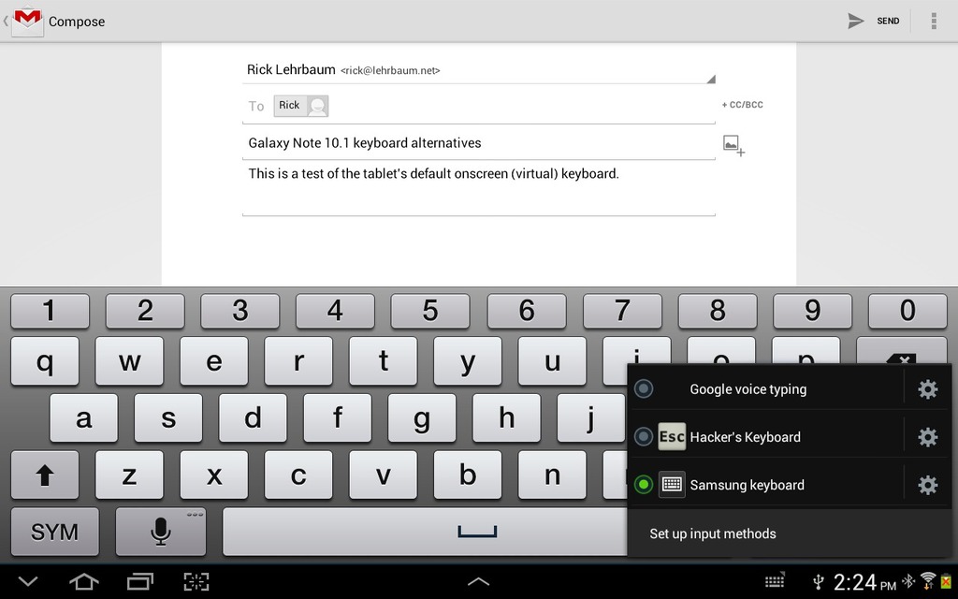Tap number key 1
This screenshot has width=958, height=599.
pos(51,311)
